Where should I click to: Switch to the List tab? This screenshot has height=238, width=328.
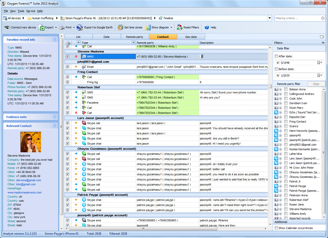tap(78, 37)
